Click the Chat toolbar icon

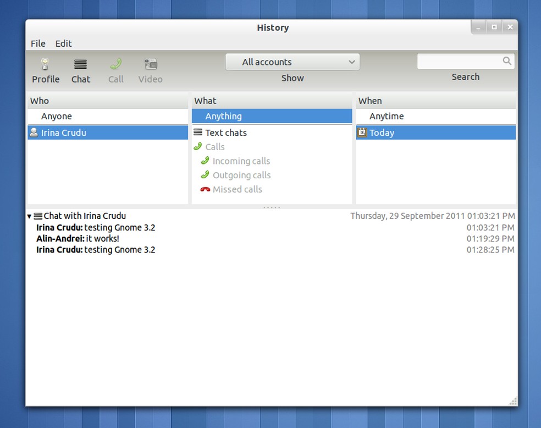pyautogui.click(x=80, y=64)
